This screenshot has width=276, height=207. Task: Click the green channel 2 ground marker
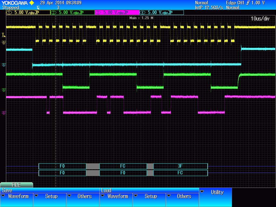4,90
